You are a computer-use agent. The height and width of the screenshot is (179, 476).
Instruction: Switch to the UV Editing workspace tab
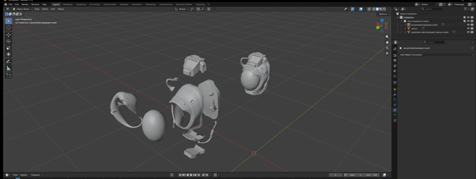coord(95,5)
